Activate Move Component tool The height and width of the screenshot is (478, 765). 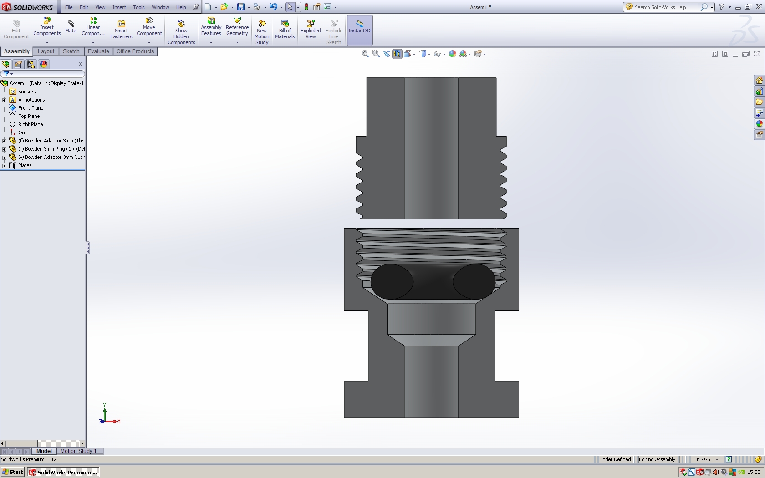click(149, 27)
